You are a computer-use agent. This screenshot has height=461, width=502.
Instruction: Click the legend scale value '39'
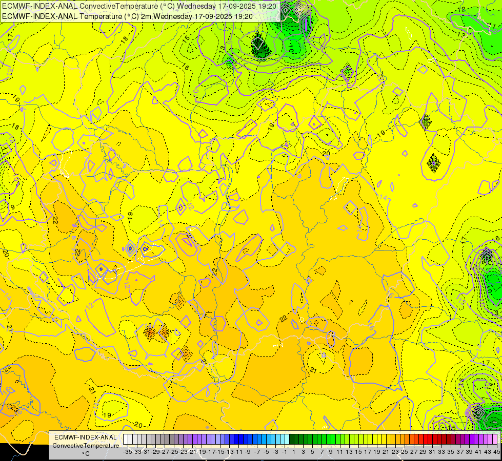point(469,452)
